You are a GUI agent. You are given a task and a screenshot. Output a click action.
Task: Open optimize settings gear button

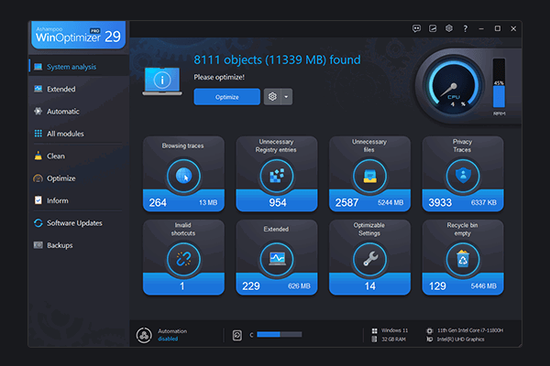pos(272,97)
